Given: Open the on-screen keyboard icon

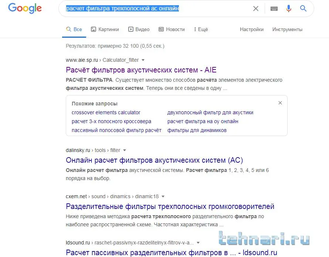Looking at the screenshot, I should (x=274, y=9).
